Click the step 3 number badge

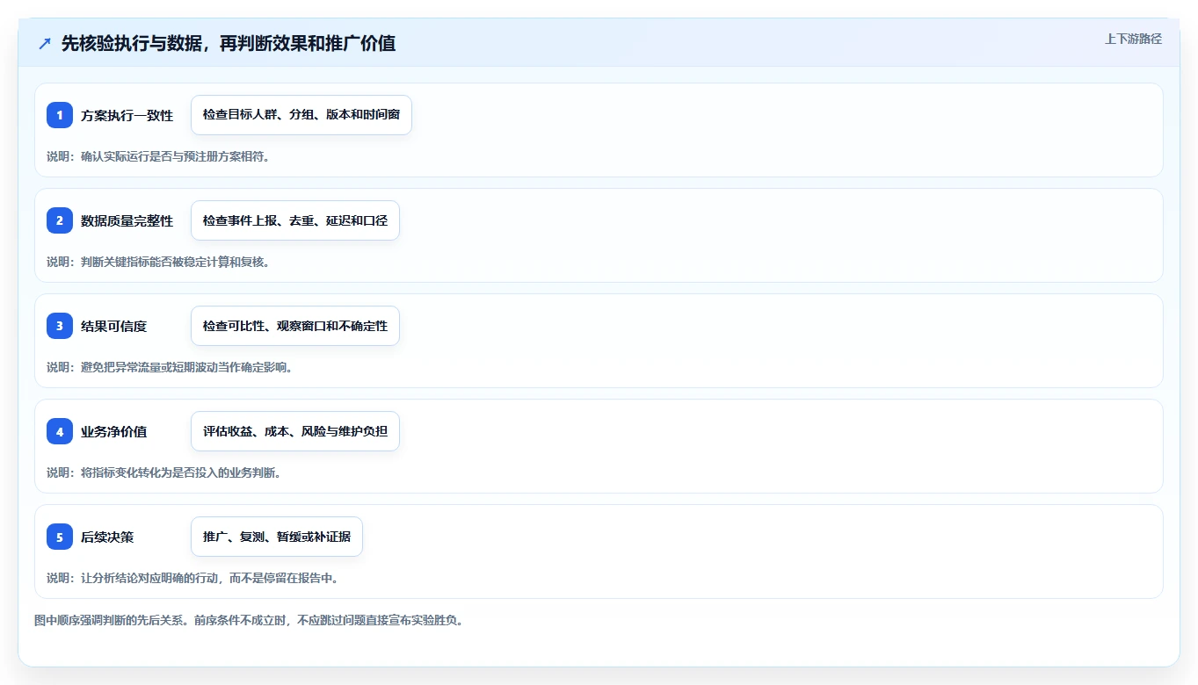60,326
